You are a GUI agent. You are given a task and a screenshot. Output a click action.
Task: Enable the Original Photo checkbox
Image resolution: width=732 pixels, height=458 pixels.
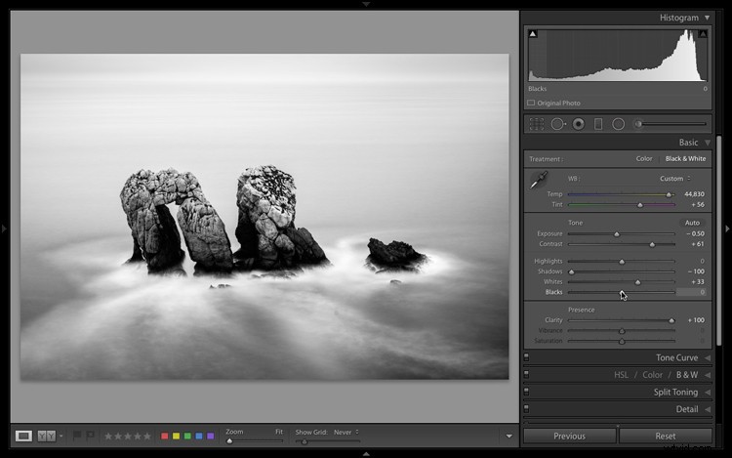[x=531, y=103]
